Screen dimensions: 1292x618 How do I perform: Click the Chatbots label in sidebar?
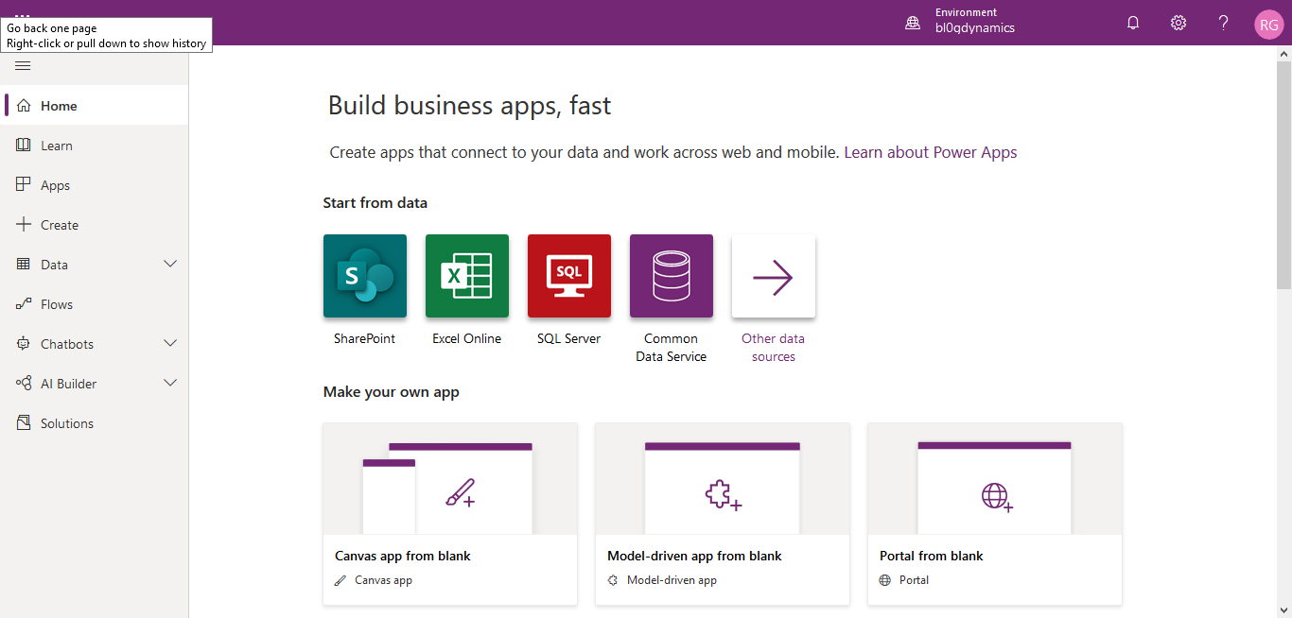click(x=67, y=344)
